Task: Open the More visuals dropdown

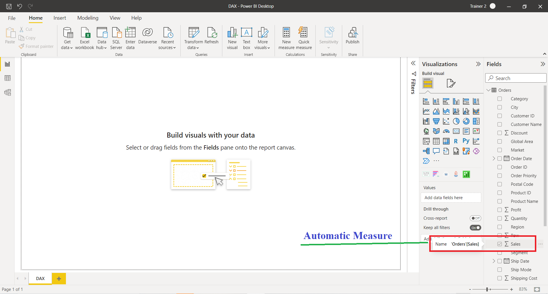Action: coord(263,38)
